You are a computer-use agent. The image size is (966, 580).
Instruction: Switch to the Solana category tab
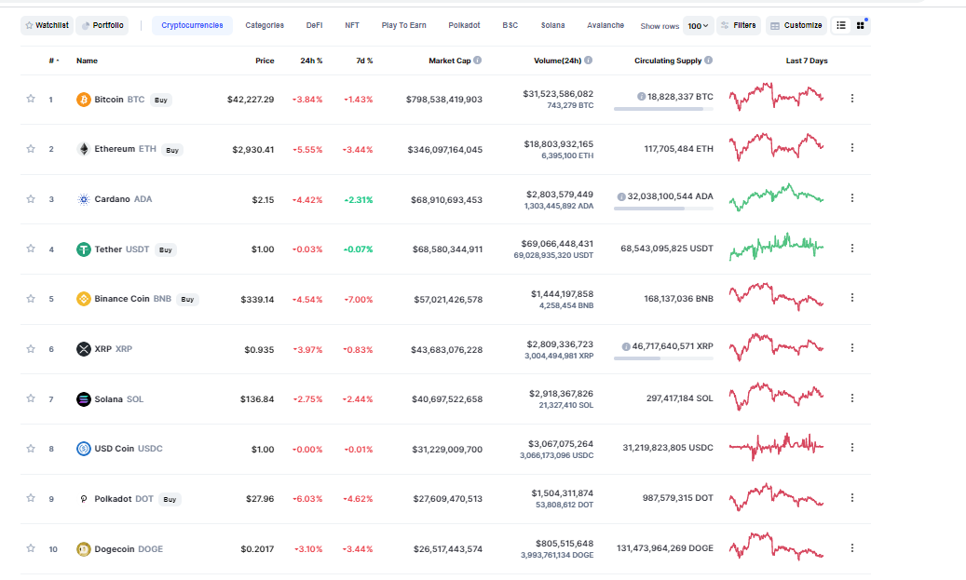click(552, 25)
